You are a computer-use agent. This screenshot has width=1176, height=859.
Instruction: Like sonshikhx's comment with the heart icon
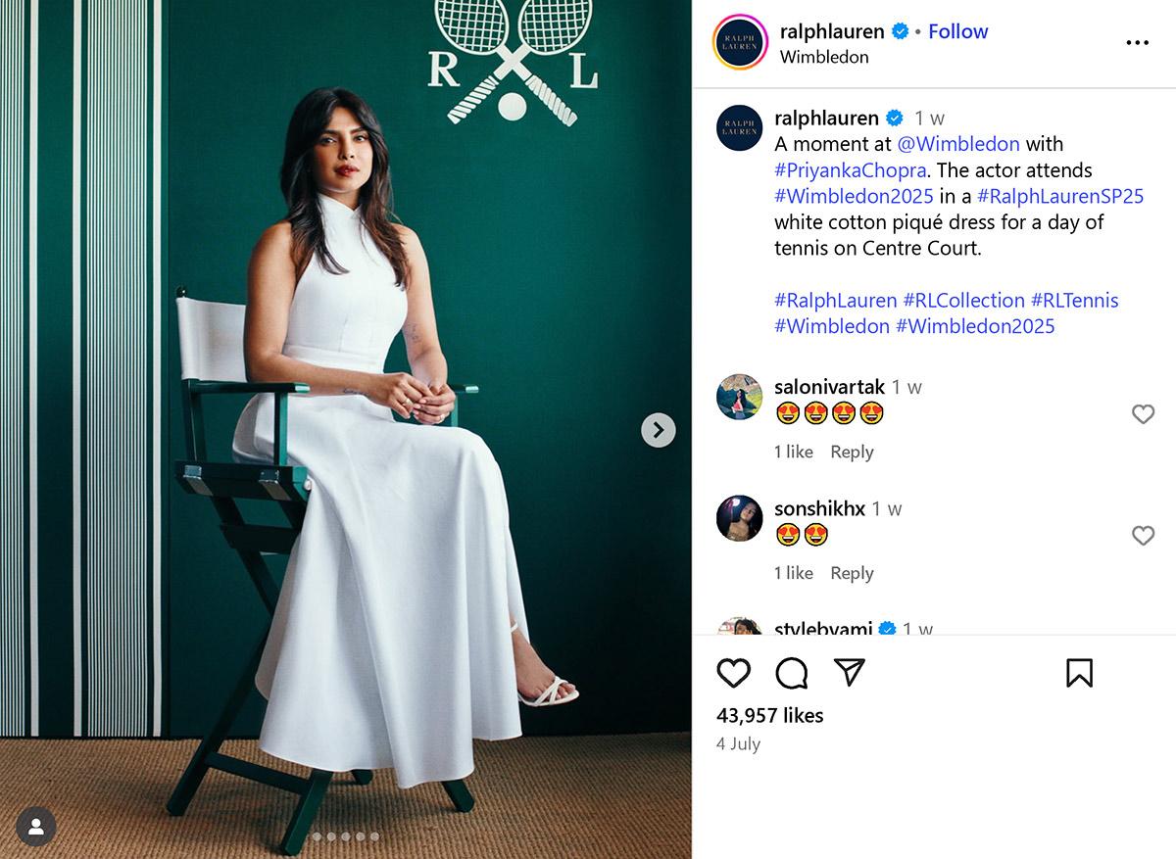1144,537
